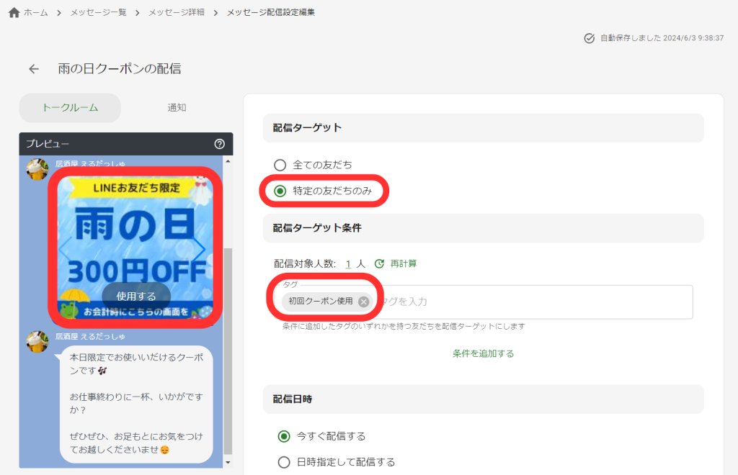Image resolution: width=738 pixels, height=475 pixels.
Task: Choose 今すぐ配信する radio option
Action: pyautogui.click(x=284, y=436)
